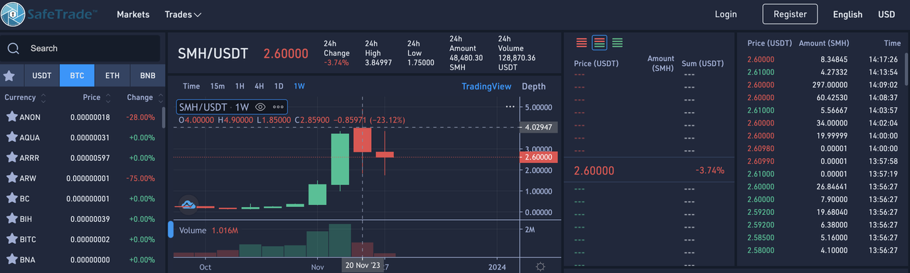
Task: Open the Markets page
Action: pyautogui.click(x=133, y=14)
